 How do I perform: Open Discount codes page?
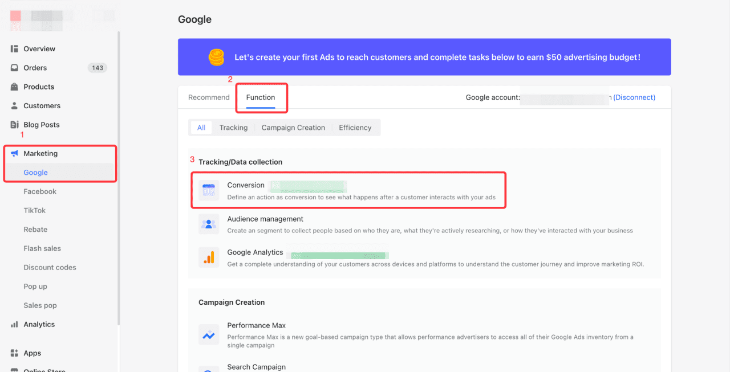coord(50,267)
